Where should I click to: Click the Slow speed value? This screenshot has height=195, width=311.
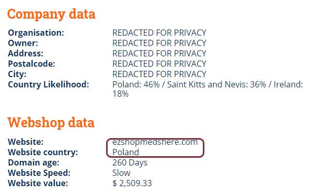(121, 173)
